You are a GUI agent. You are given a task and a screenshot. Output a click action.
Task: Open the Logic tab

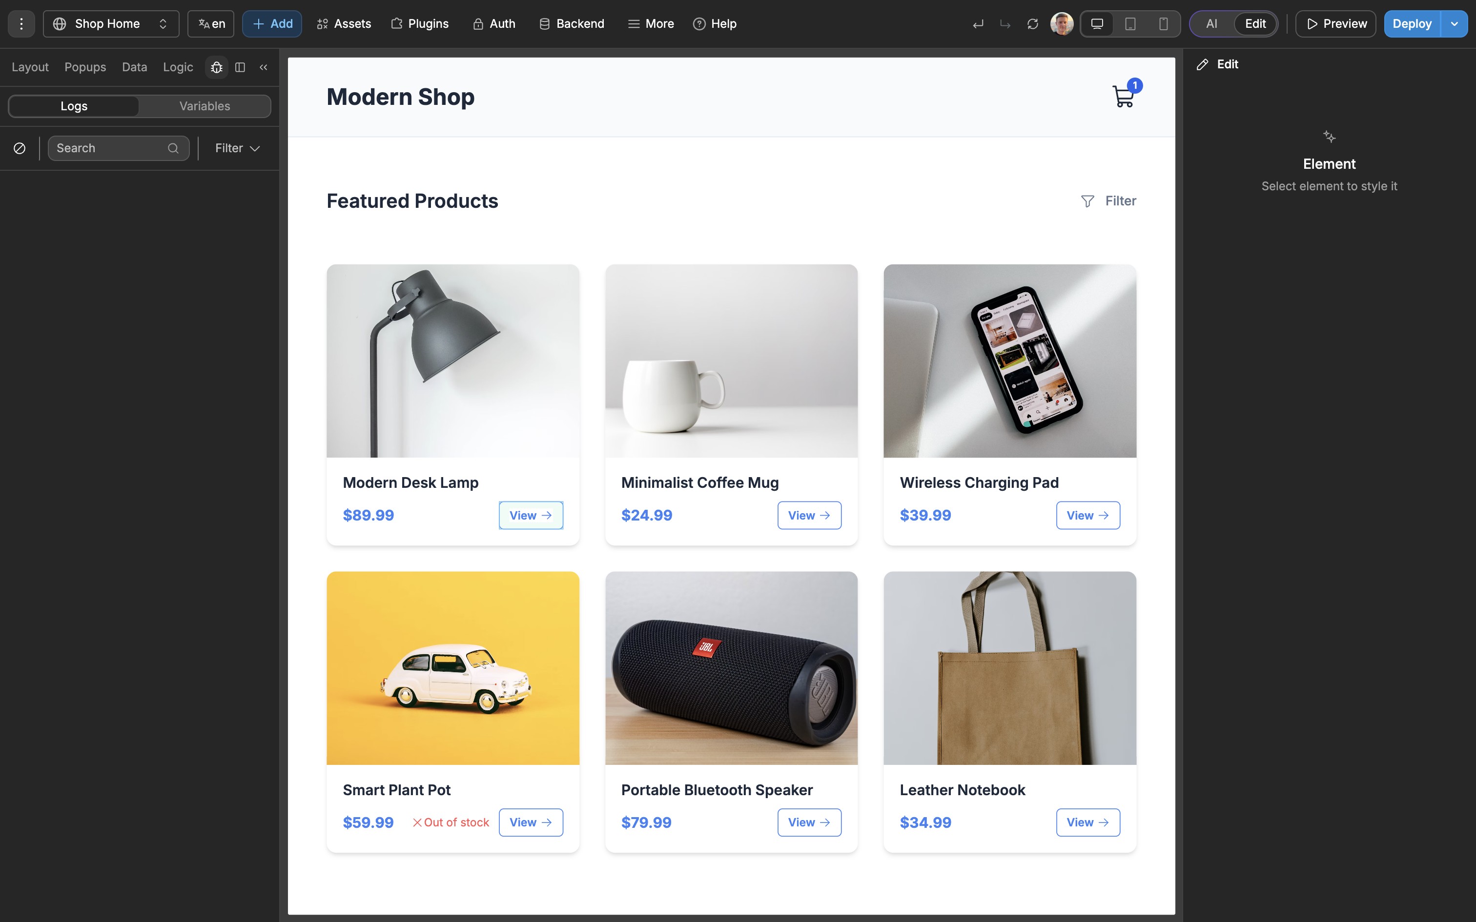(x=178, y=67)
